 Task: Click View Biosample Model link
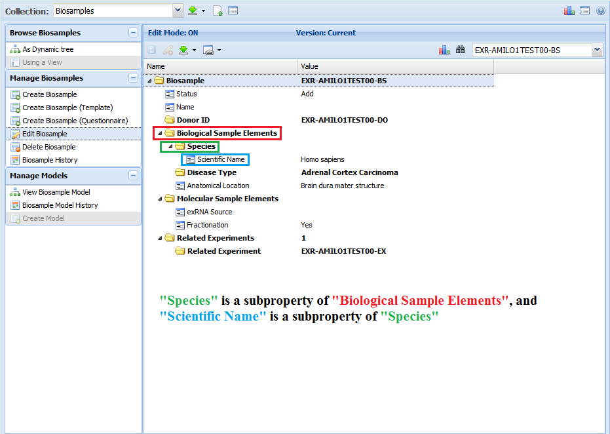point(56,192)
